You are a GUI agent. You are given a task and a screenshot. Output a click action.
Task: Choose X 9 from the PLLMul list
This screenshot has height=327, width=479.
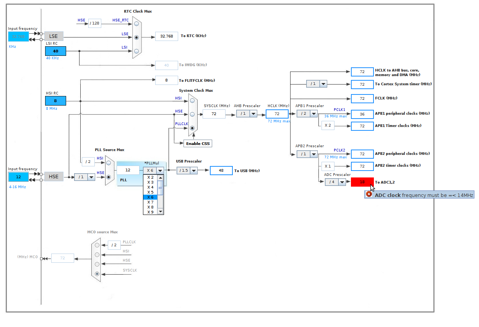pyautogui.click(x=151, y=212)
